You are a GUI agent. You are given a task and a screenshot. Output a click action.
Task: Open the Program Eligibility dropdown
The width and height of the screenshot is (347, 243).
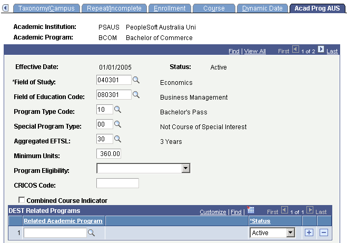tap(186, 168)
